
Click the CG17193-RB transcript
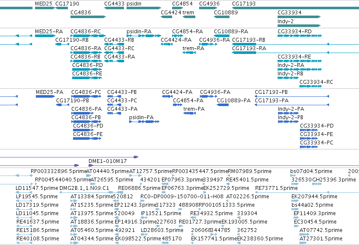pos(248,40)
